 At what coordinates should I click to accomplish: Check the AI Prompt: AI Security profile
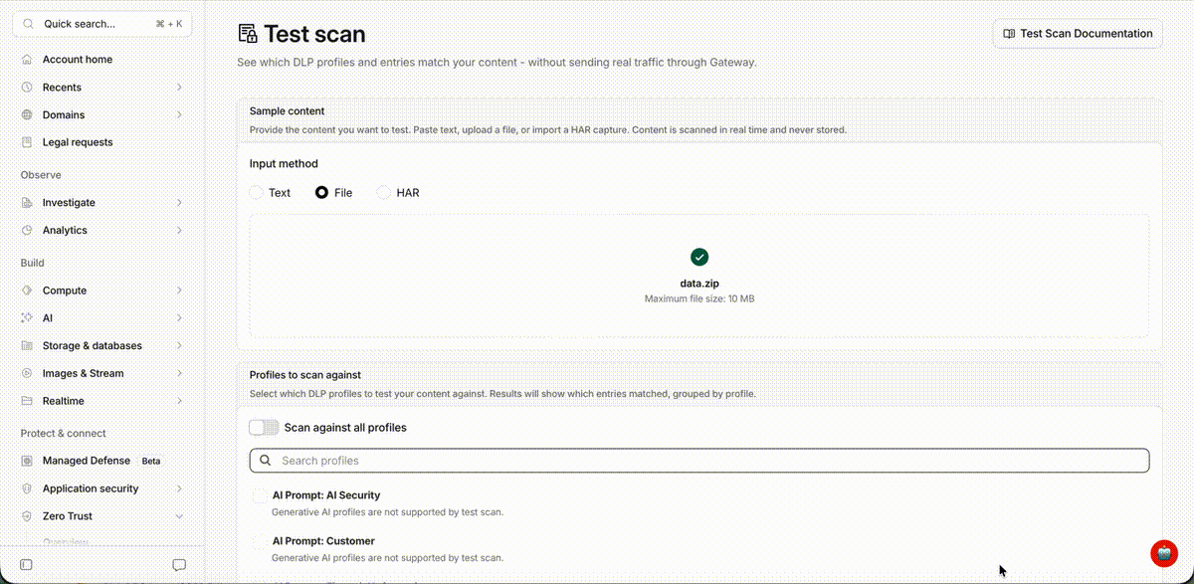(260, 495)
